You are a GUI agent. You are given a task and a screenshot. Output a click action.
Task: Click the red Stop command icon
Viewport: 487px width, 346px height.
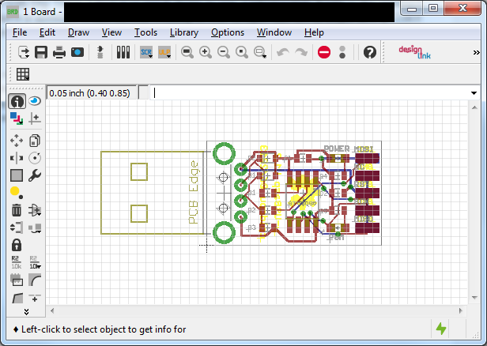324,52
